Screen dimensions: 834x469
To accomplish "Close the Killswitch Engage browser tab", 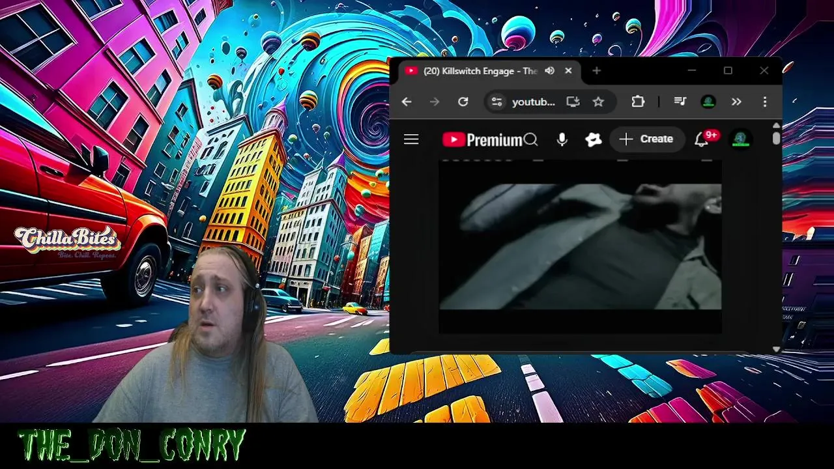I will pyautogui.click(x=568, y=71).
